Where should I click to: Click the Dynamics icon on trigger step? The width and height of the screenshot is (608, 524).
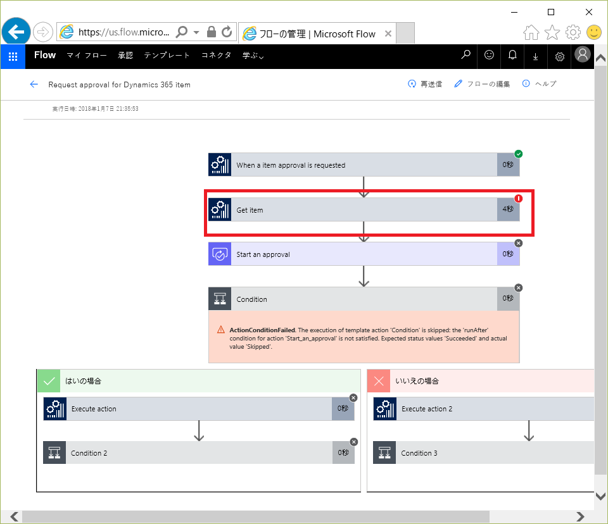pyautogui.click(x=220, y=165)
